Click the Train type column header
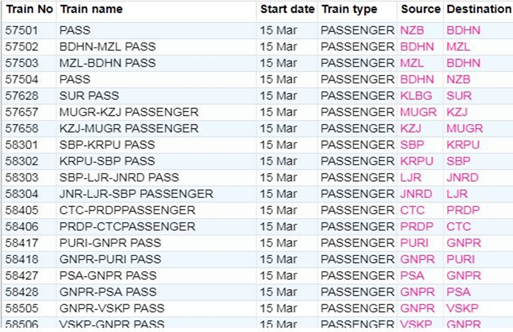This screenshot has height=332, width=513. point(349,10)
